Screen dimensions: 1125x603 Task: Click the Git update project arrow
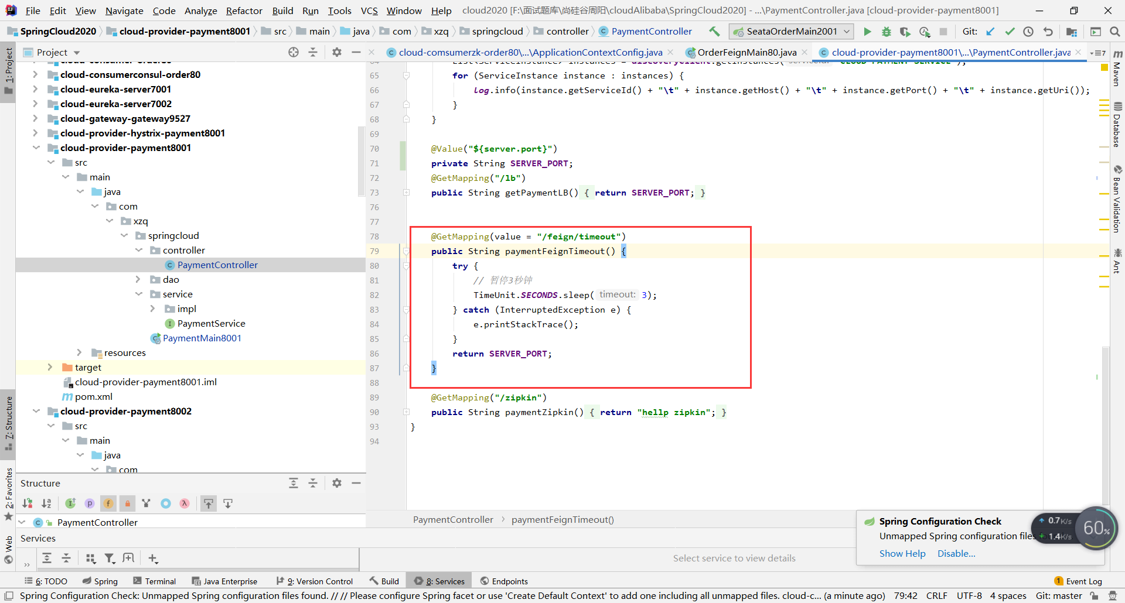[990, 32]
